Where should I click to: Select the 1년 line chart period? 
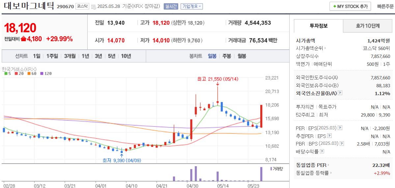click(x=85, y=56)
